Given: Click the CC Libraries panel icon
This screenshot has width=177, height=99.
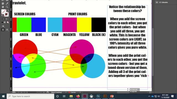Looking at the screenshot, I should click(157, 2).
